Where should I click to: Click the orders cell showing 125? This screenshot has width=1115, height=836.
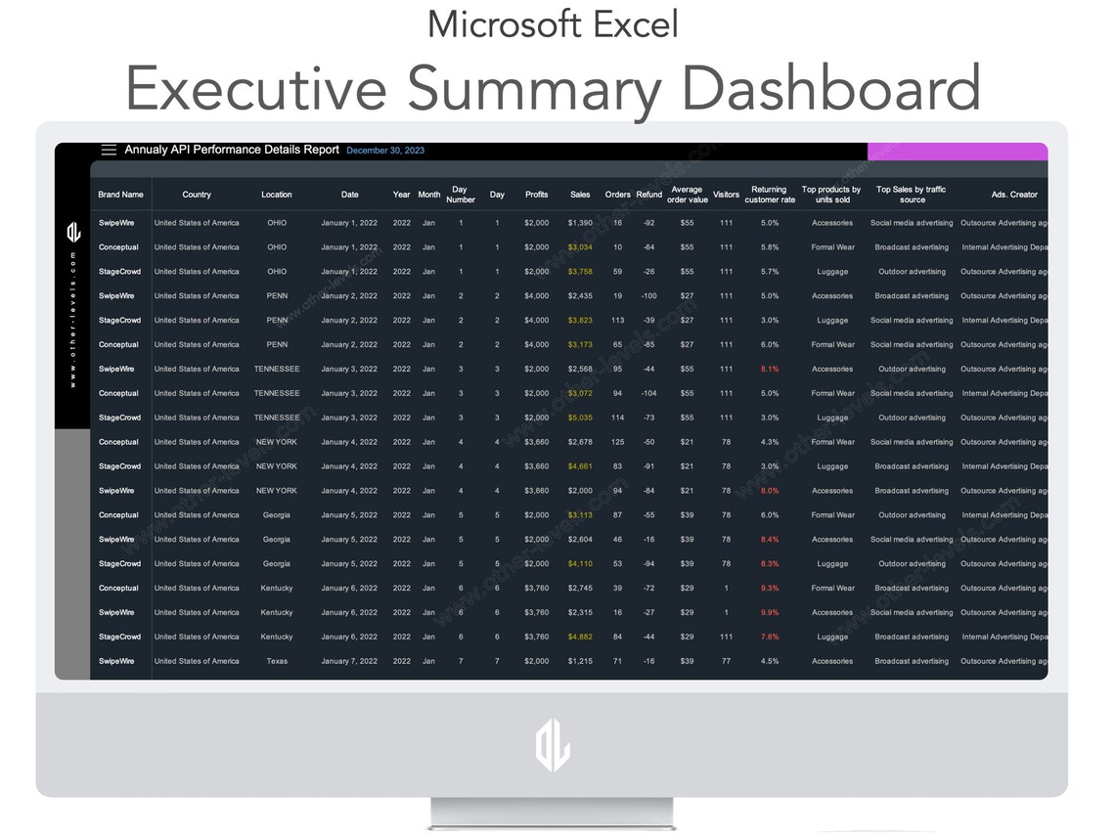tap(618, 442)
